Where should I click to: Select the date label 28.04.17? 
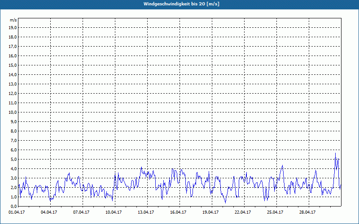click(307, 212)
